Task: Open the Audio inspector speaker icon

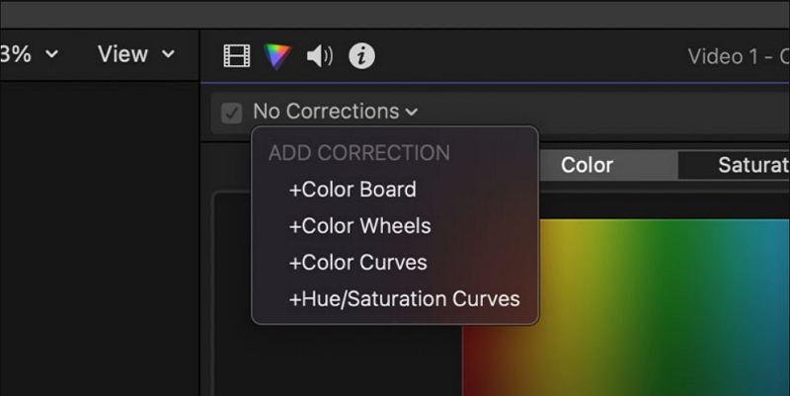Action: click(x=319, y=56)
